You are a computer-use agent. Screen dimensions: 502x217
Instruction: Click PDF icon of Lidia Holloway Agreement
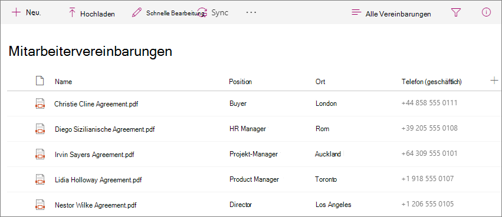pyautogui.click(x=40, y=179)
